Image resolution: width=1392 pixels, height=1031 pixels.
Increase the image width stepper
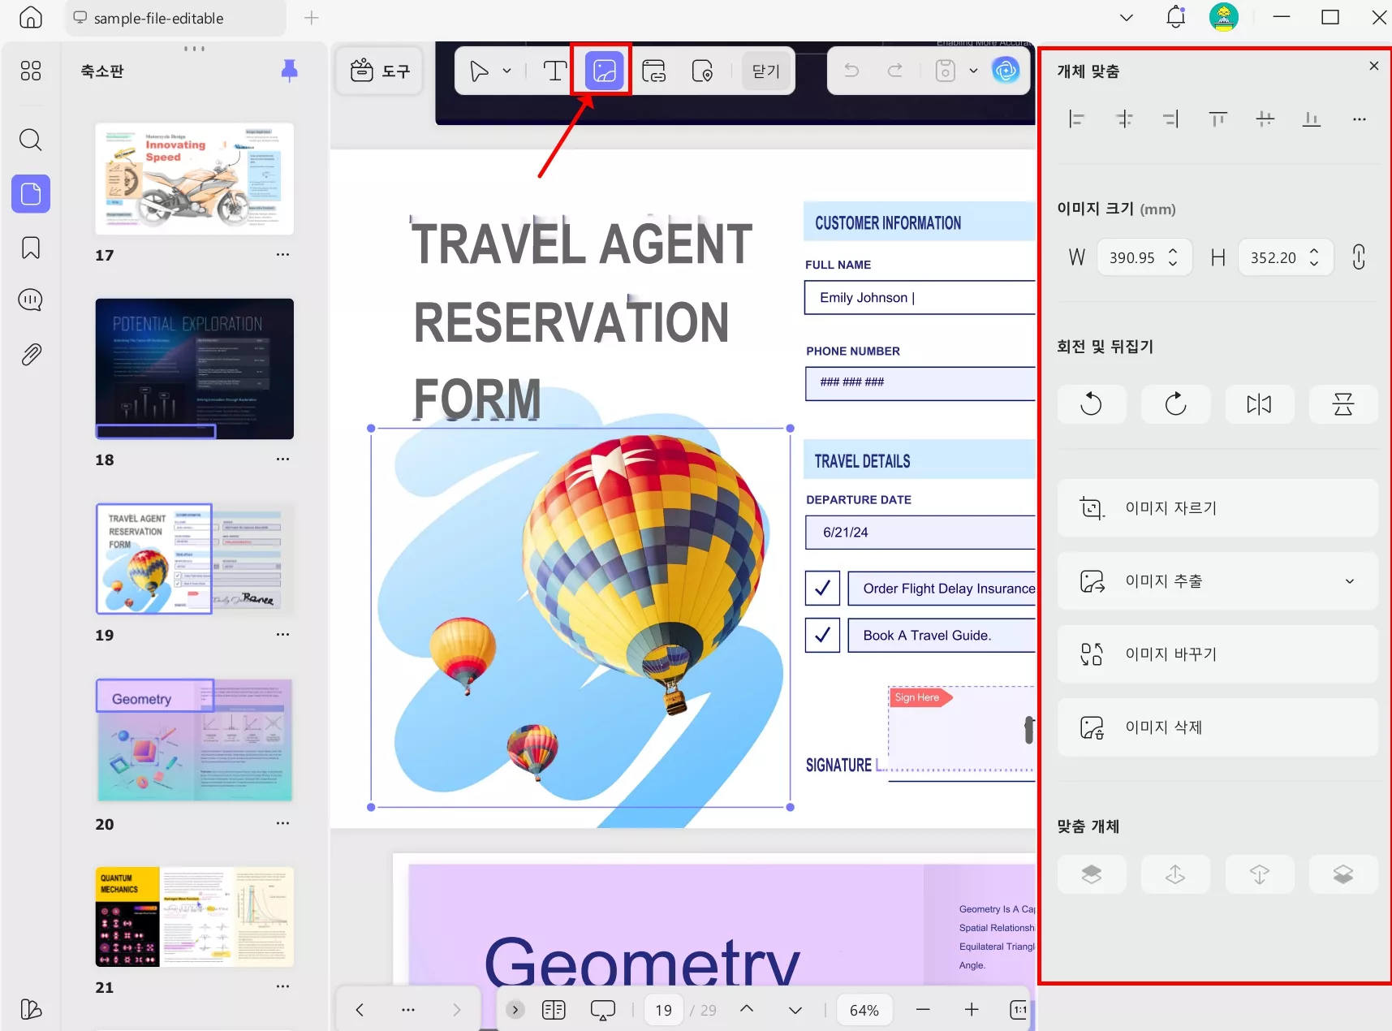[1173, 252]
